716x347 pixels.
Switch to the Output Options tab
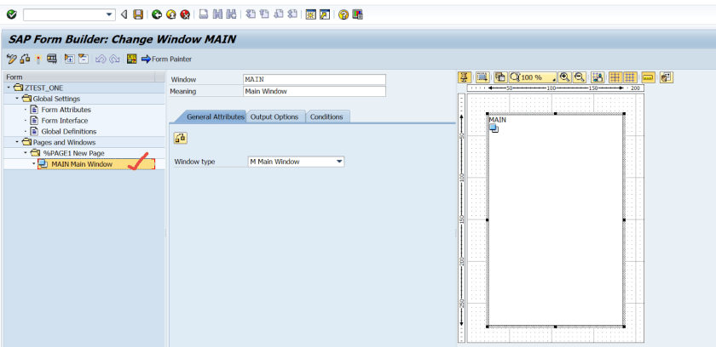click(274, 117)
